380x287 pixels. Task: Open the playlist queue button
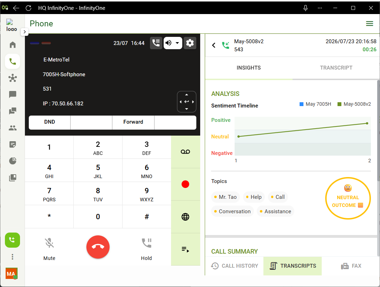[x=185, y=249]
